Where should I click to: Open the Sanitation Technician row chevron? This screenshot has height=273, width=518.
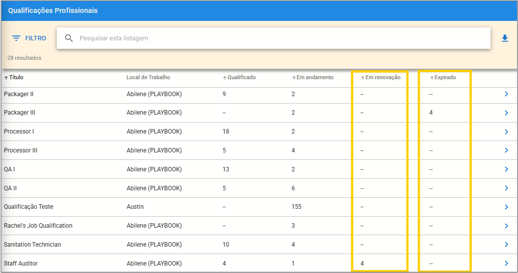[x=506, y=245]
